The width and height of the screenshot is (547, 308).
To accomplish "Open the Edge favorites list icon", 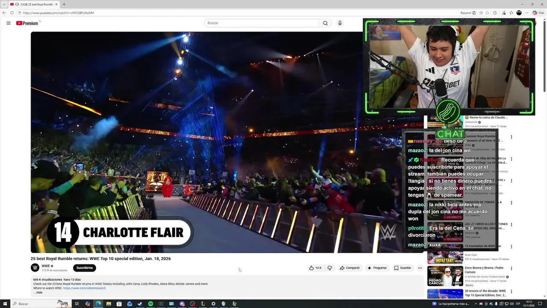I will (x=511, y=13).
